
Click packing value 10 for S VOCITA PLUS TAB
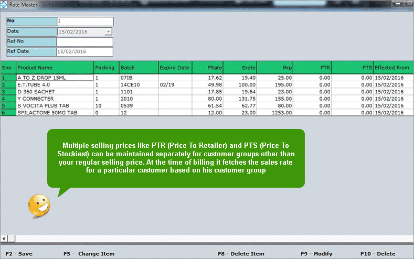(x=107, y=105)
